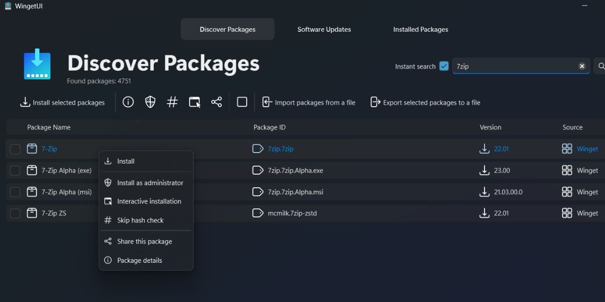Screen dimensions: 605x302
Task: Click Winget source icon in 7-Zip Alpha (exe) row
Action: [567, 170]
